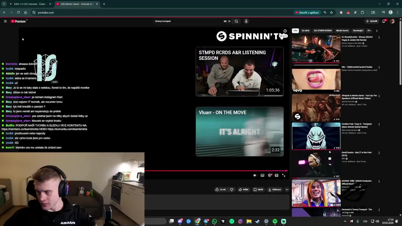
Task: Show more filter chips with right arrow
Action: point(377,31)
